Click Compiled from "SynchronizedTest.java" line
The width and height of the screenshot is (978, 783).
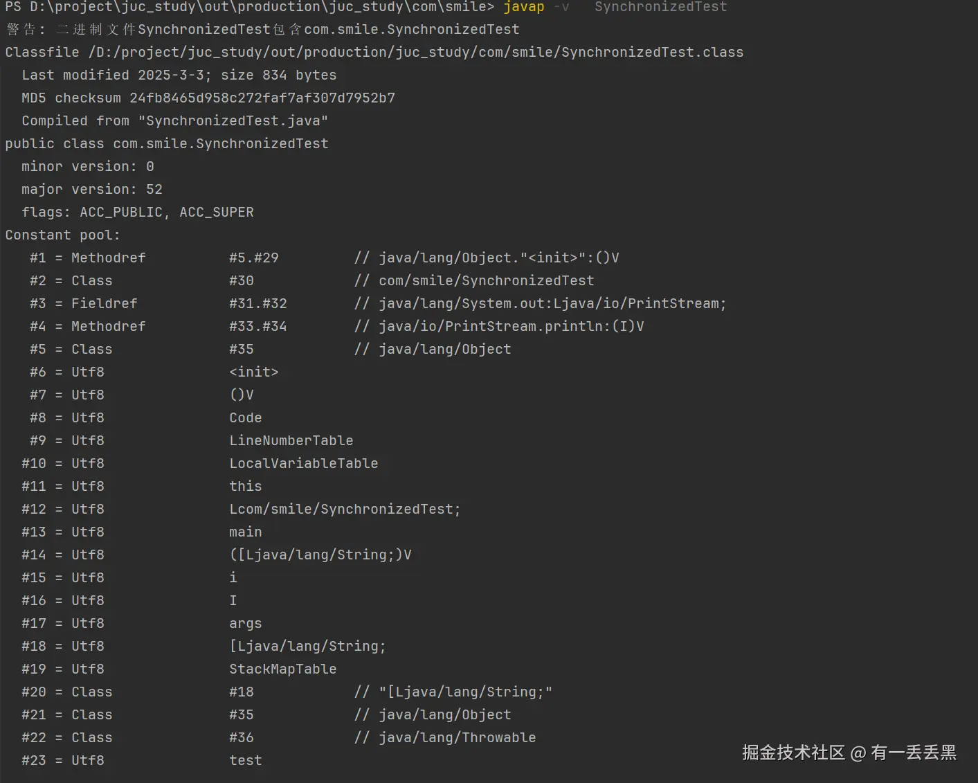[174, 121]
